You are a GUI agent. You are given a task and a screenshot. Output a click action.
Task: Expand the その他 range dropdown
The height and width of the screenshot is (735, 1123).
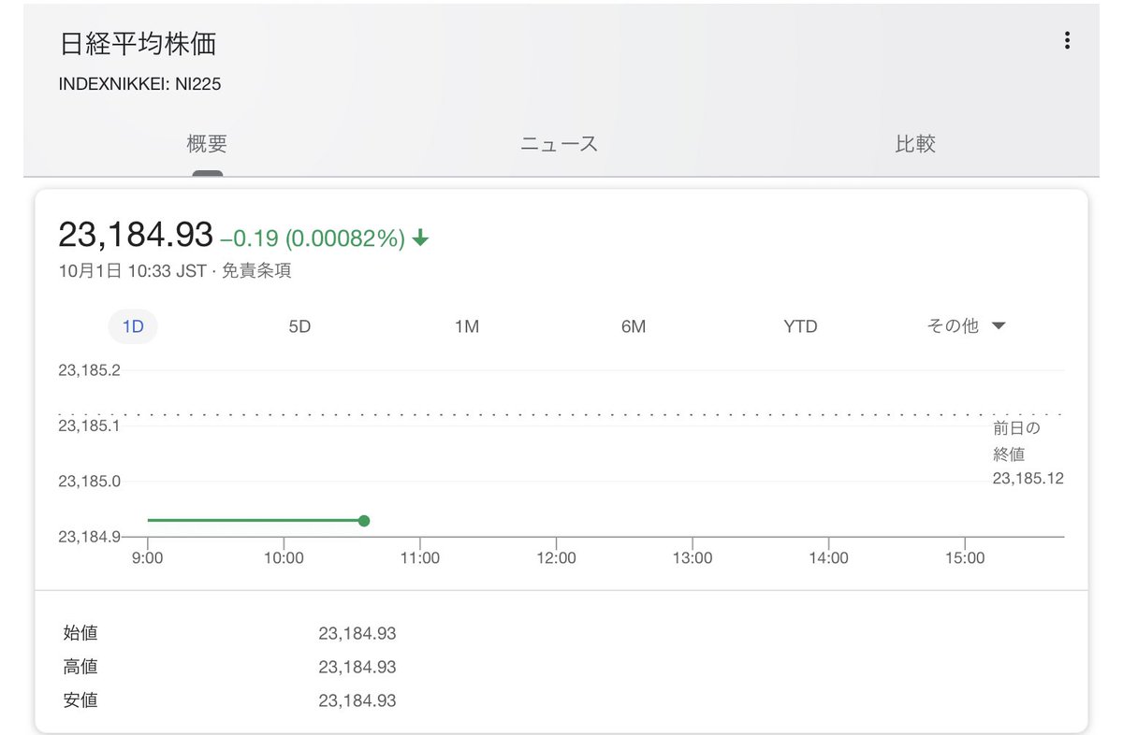[966, 326]
